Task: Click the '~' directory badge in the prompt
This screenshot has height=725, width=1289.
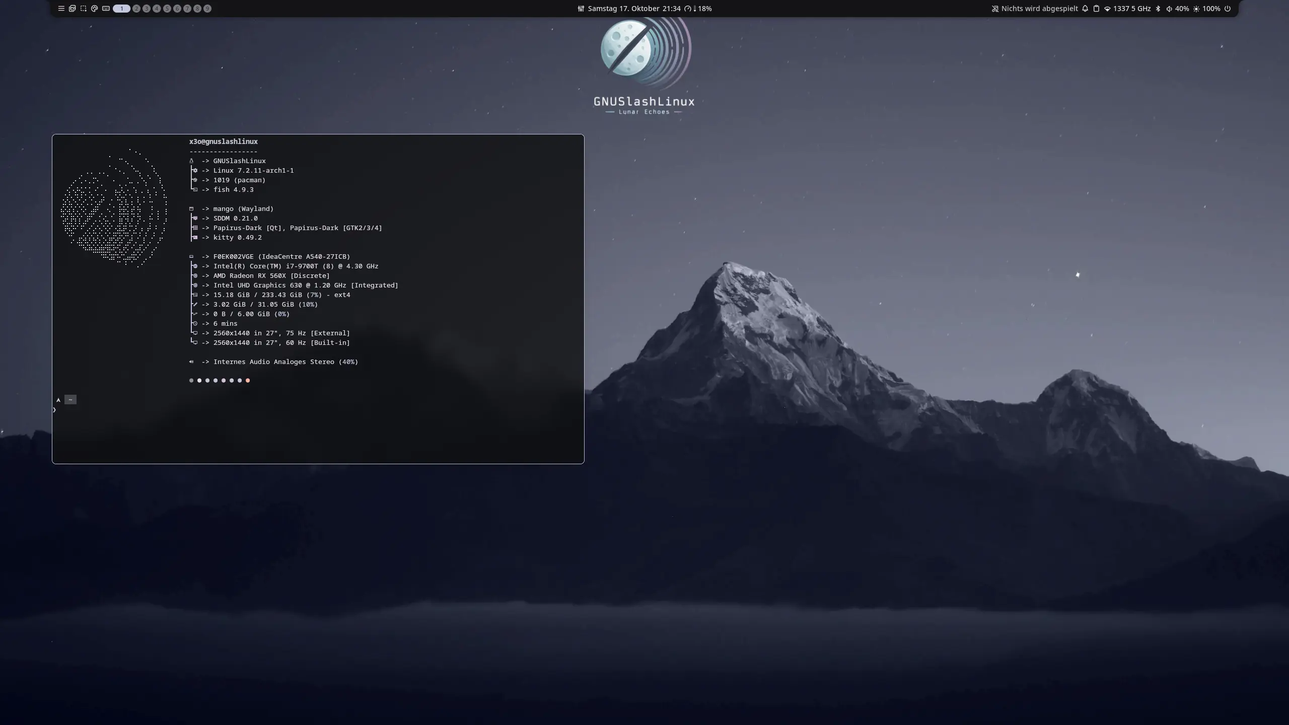Action: (70, 400)
